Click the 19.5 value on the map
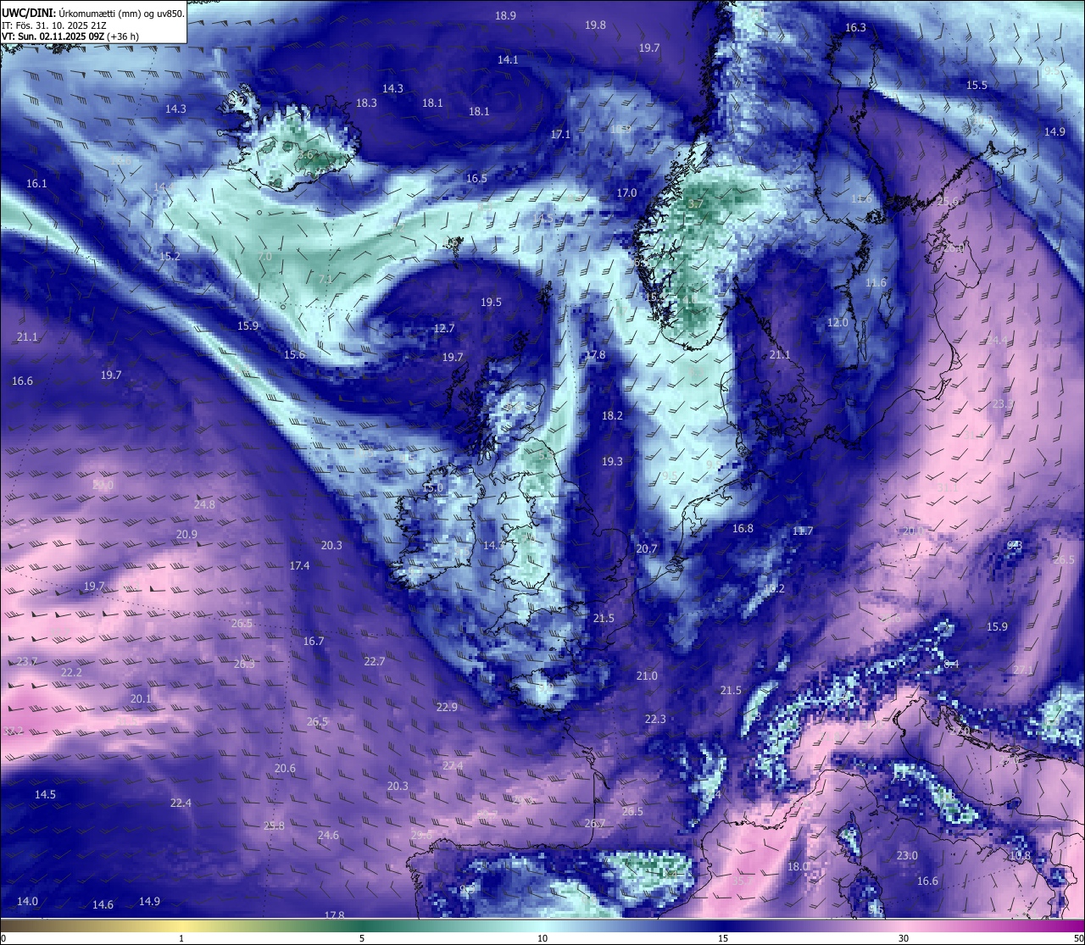Image resolution: width=1085 pixels, height=945 pixels. pos(492,303)
